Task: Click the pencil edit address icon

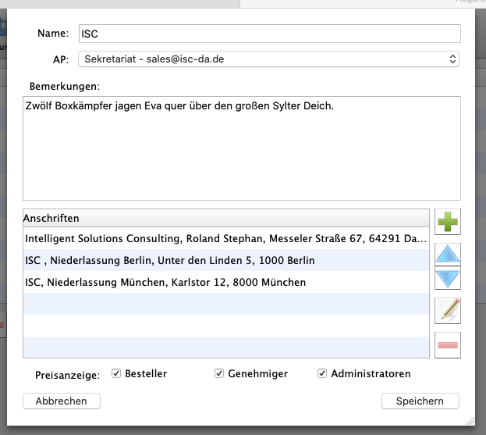Action: coord(448,311)
